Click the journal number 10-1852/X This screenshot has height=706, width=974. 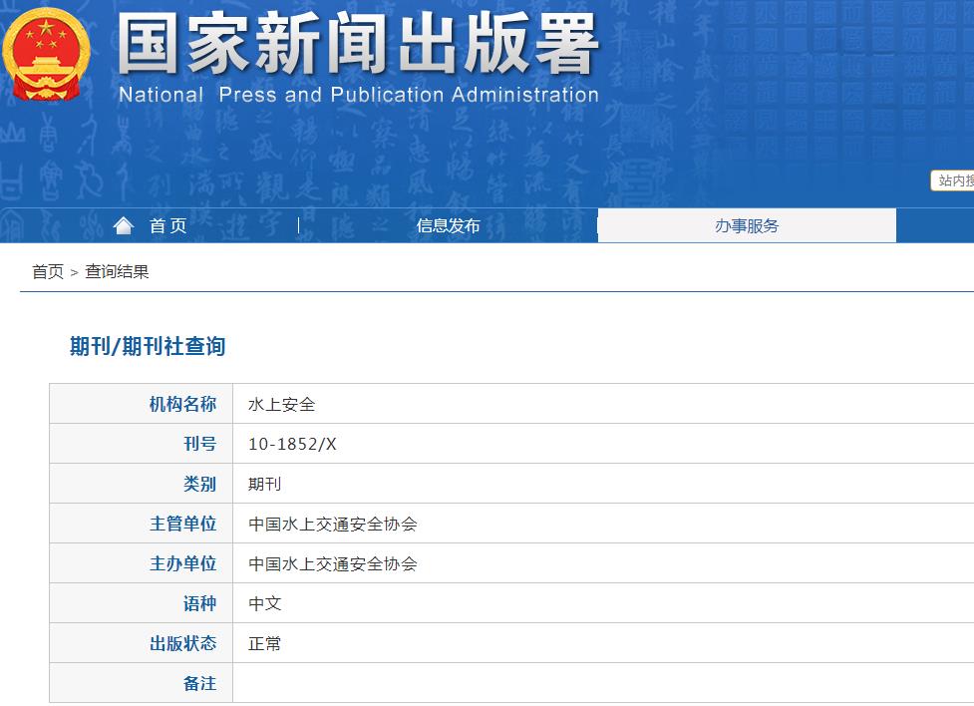point(292,444)
